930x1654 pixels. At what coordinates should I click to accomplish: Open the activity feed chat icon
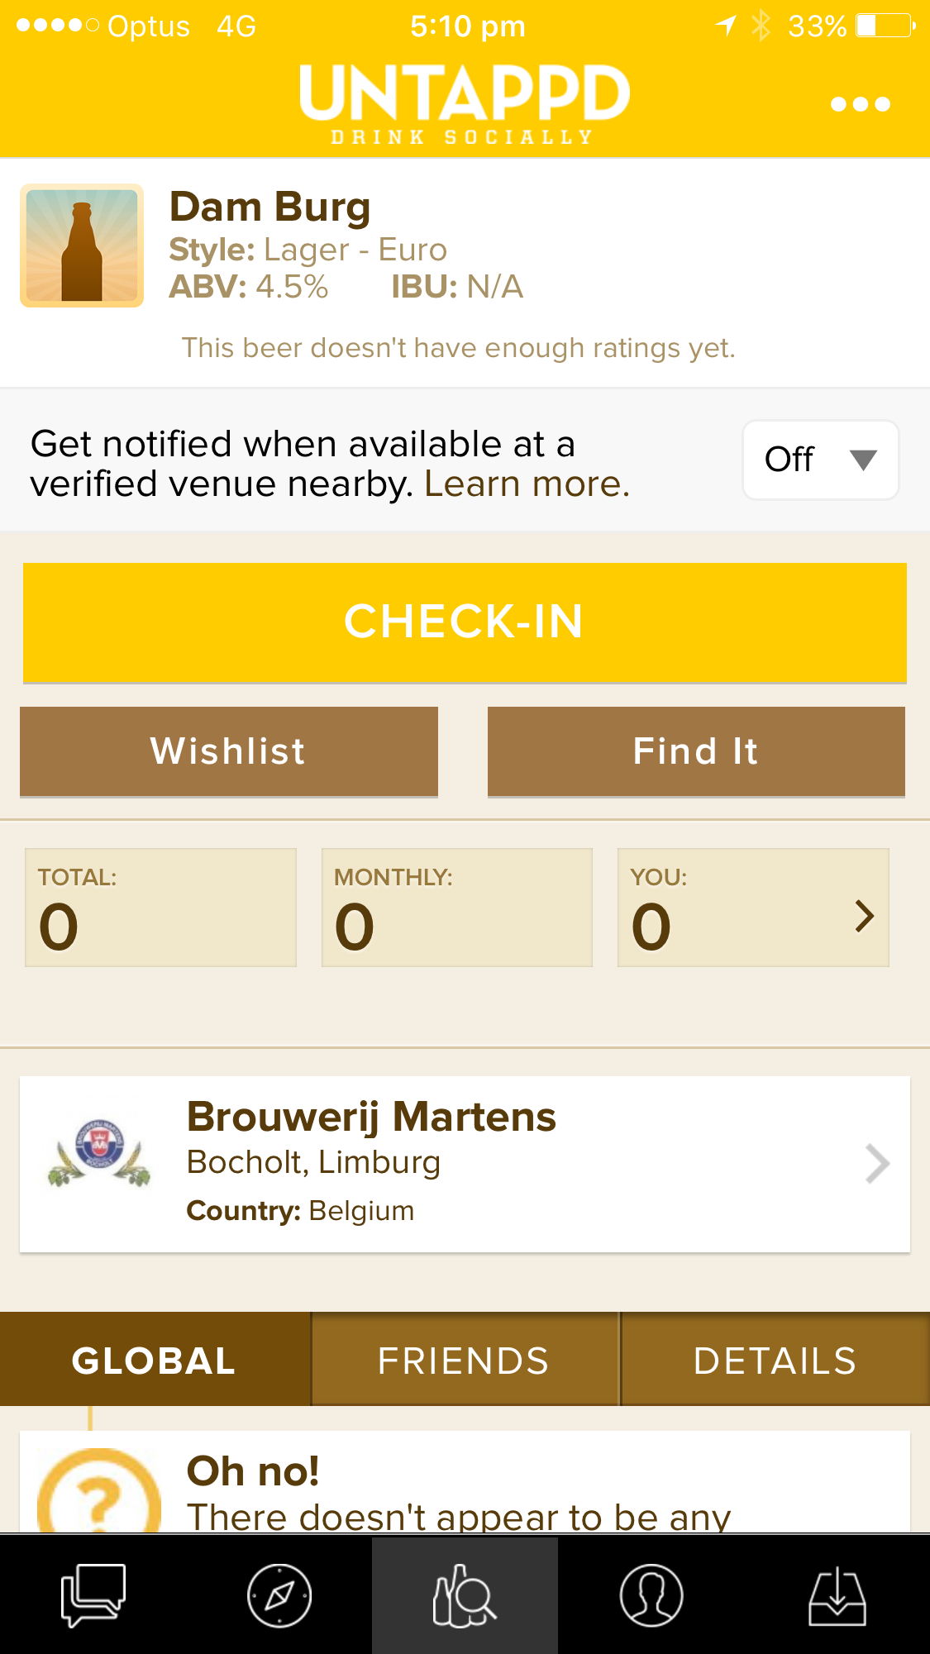(x=93, y=1594)
